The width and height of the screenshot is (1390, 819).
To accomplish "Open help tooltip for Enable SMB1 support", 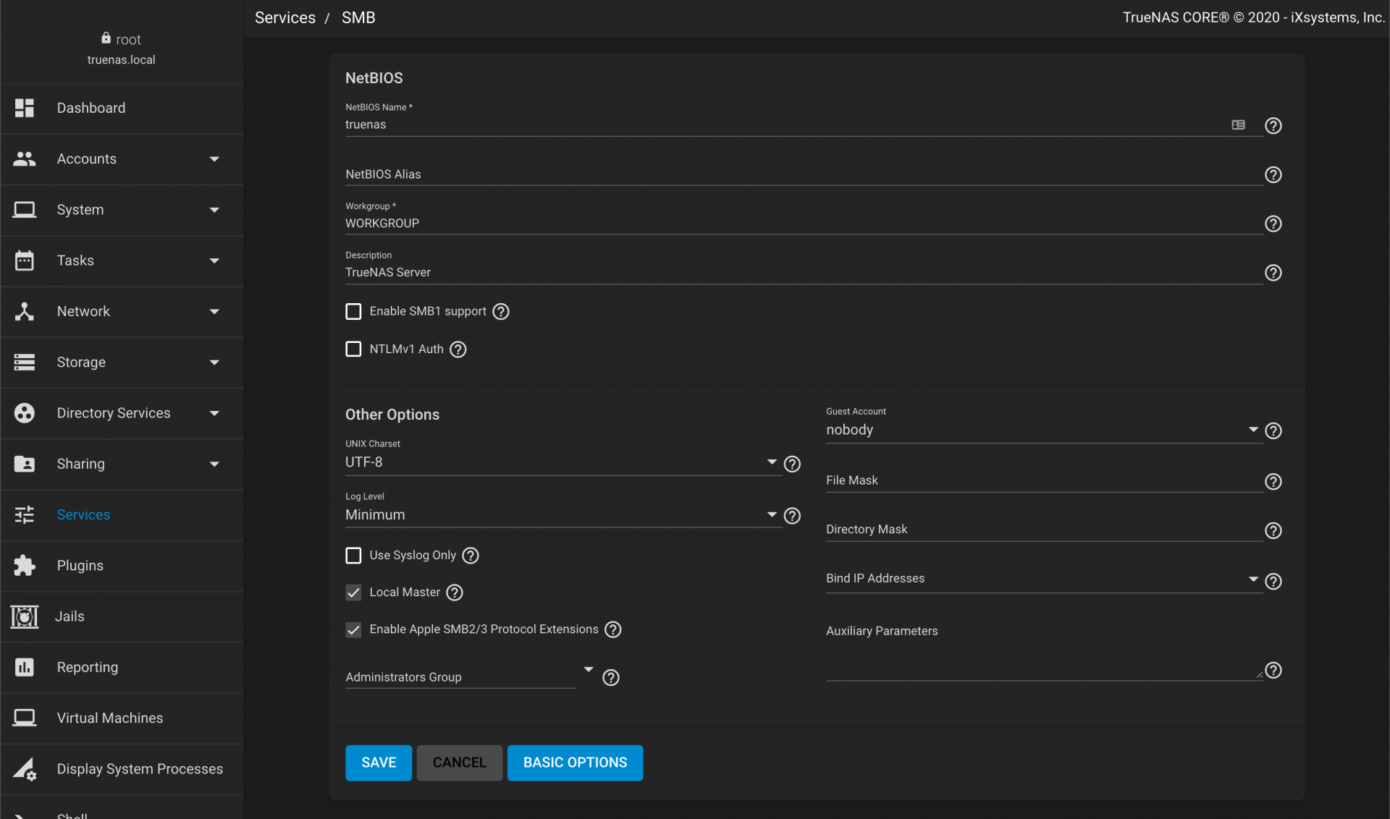I will [x=501, y=311].
